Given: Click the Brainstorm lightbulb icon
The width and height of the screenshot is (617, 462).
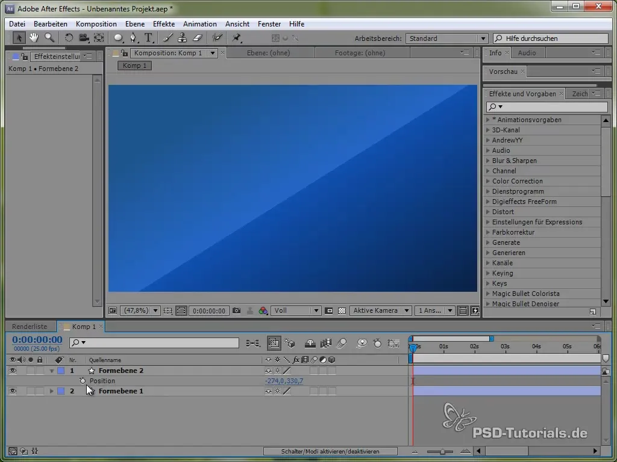Looking at the screenshot, I should [362, 343].
